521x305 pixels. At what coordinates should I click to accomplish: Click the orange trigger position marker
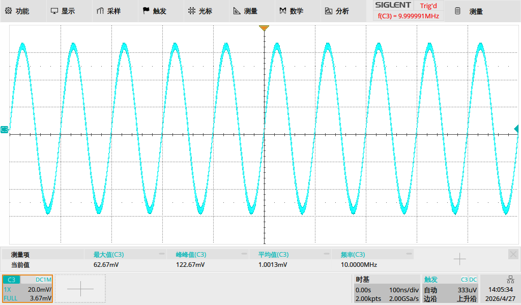pyautogui.click(x=264, y=28)
